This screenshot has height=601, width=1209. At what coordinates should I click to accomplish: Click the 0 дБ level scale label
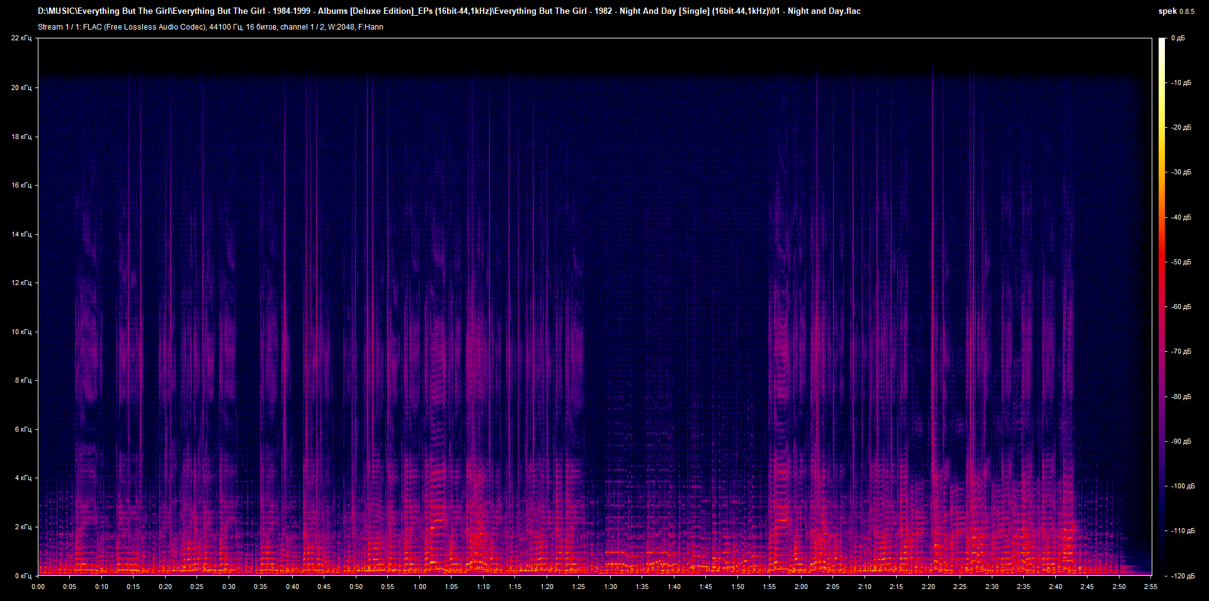pyautogui.click(x=1178, y=38)
